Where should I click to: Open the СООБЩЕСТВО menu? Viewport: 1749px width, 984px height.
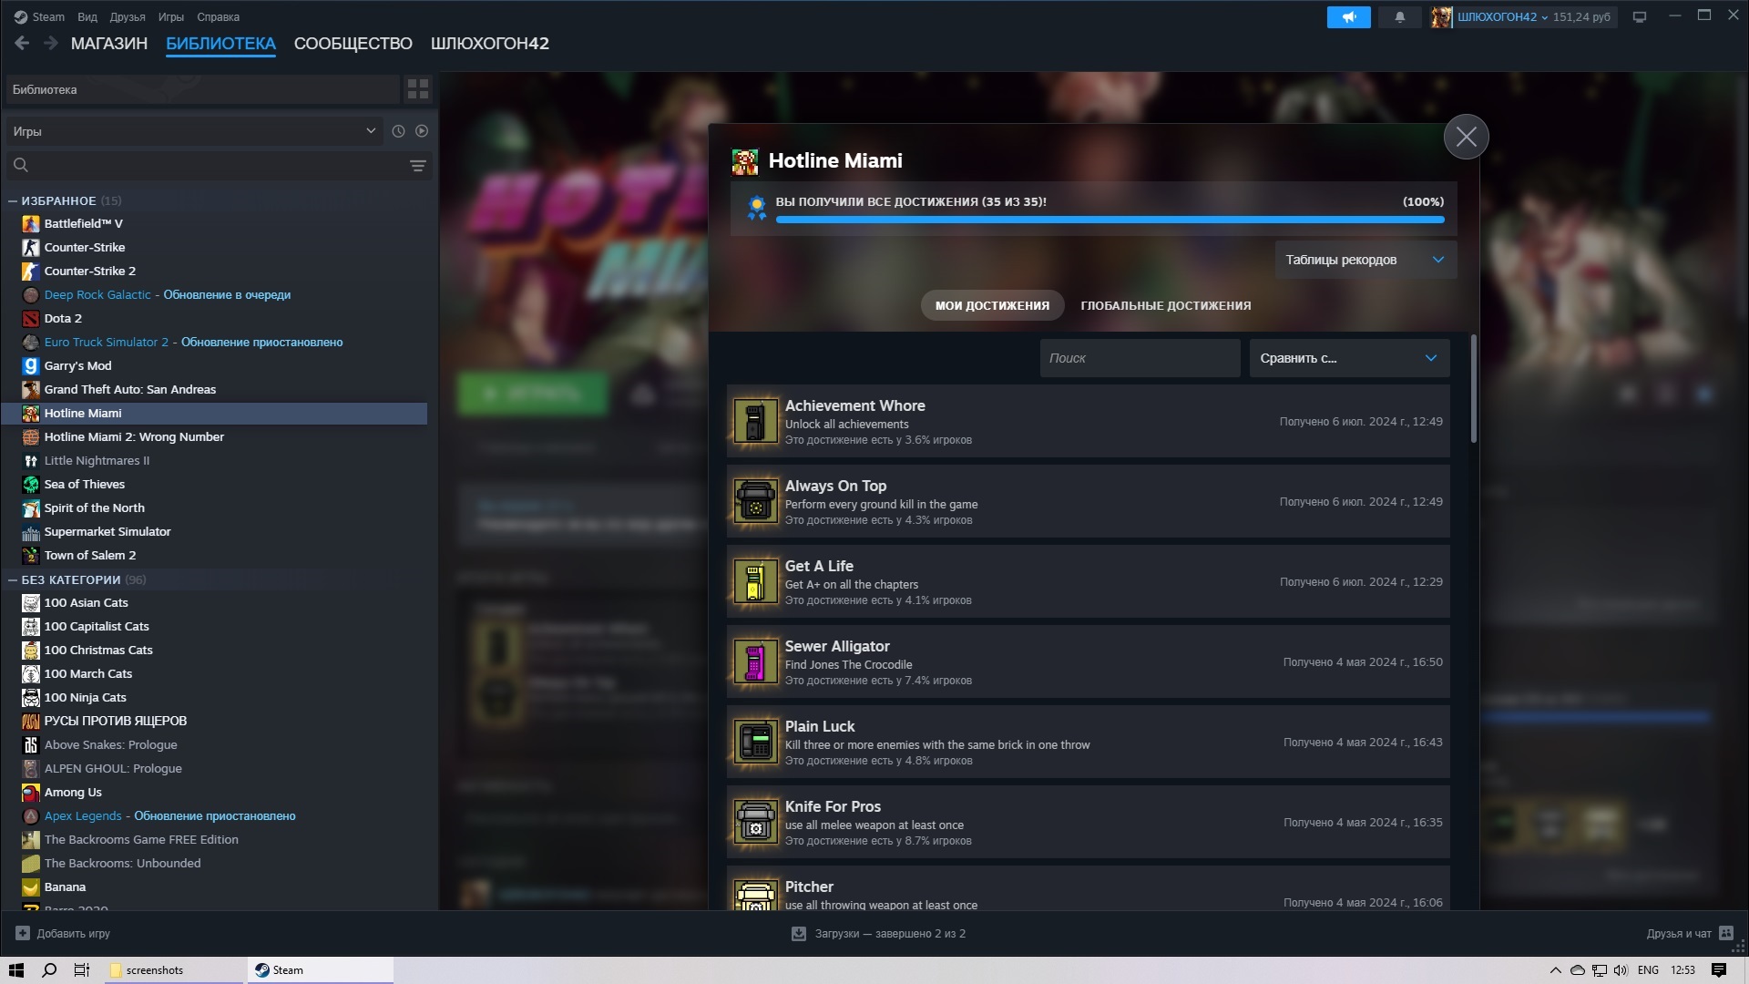pos(353,44)
